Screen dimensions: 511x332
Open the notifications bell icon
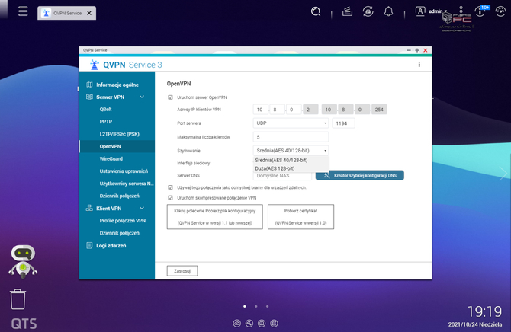[388, 11]
